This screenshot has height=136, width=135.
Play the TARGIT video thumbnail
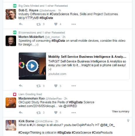click(x=32, y=66)
